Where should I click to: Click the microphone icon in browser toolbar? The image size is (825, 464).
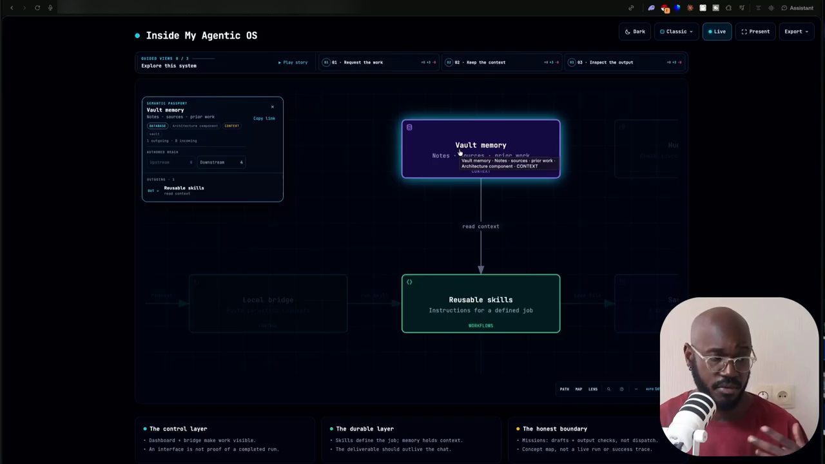50,8
